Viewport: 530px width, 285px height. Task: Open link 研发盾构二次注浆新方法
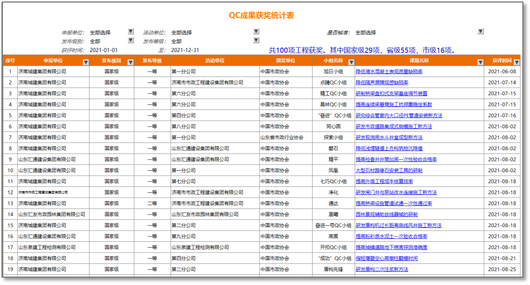(382, 269)
